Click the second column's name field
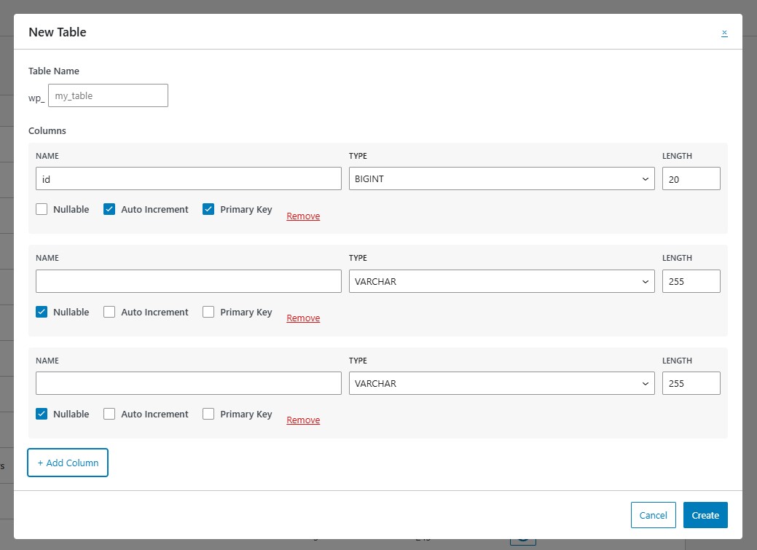This screenshot has width=757, height=550. (188, 281)
